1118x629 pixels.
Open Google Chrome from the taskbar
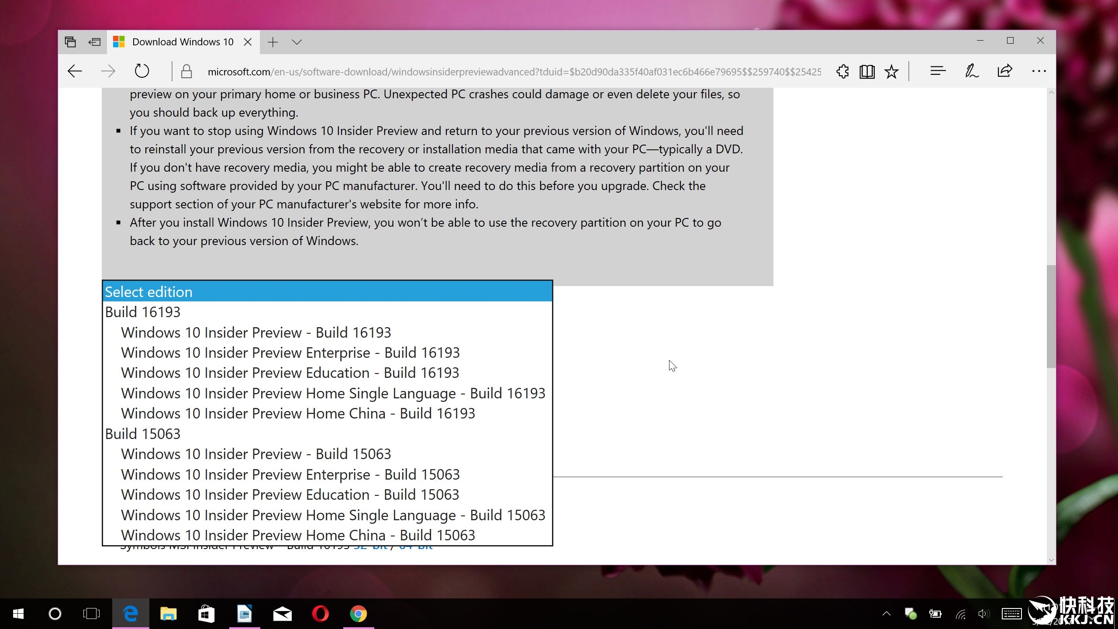coord(358,614)
